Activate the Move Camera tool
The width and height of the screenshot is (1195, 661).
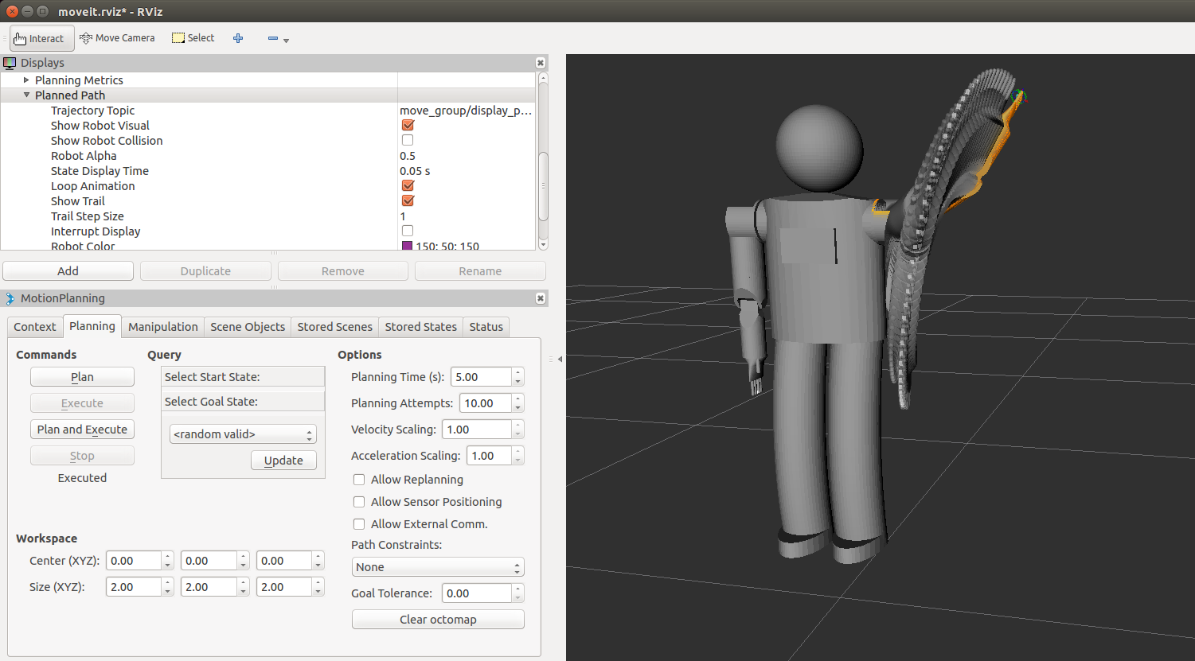117,38
